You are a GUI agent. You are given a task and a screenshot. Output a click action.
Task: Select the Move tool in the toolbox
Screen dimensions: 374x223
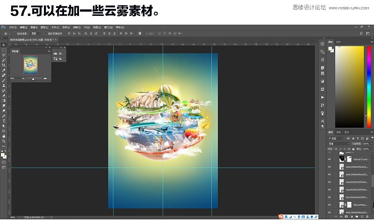click(x=4, y=45)
